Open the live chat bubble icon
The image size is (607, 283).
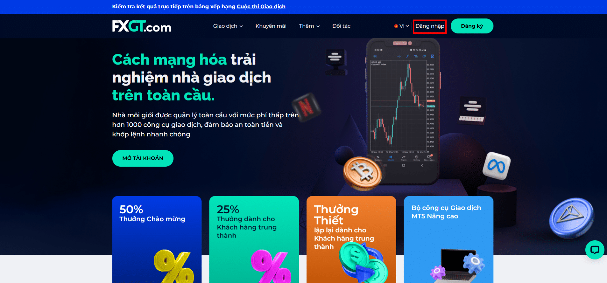[595, 250]
